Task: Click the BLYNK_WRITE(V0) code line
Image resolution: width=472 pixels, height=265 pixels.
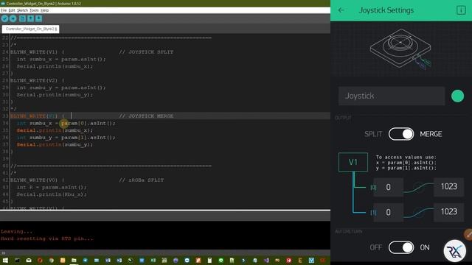Action: 38,180
